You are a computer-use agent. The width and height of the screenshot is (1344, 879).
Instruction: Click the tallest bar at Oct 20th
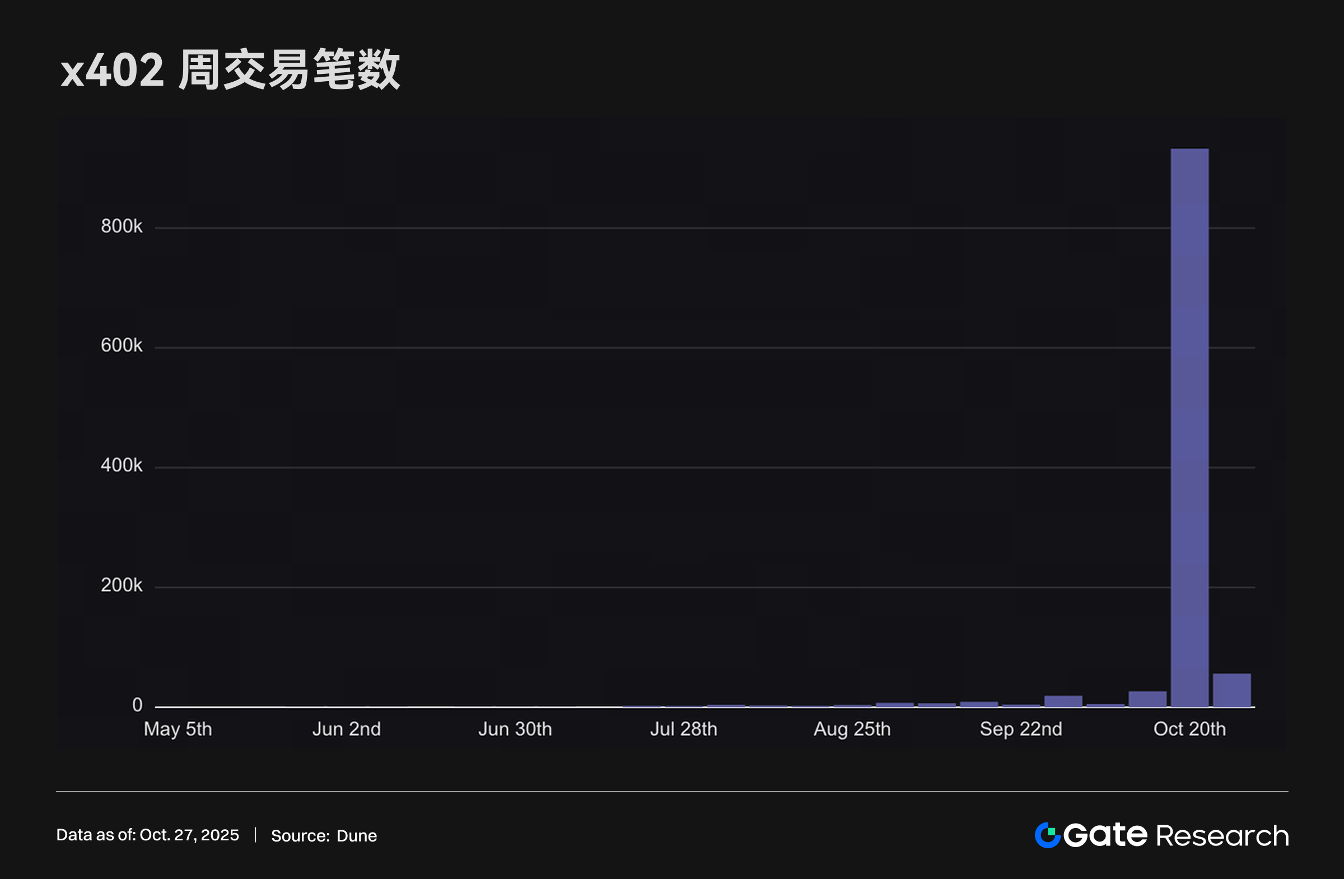[x=1189, y=427]
